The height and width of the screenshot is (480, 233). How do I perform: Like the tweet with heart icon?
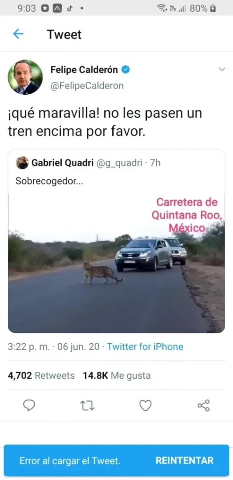pos(146,405)
